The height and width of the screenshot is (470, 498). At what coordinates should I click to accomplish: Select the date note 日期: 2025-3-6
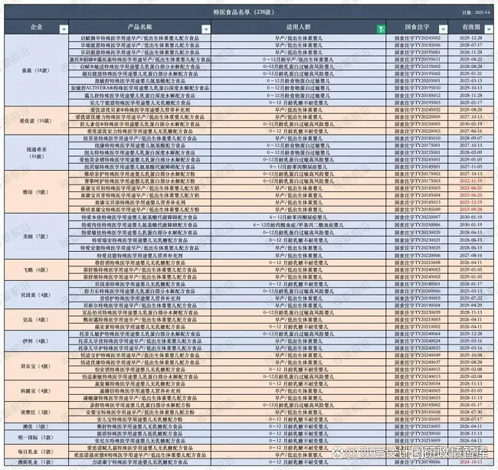point(476,12)
